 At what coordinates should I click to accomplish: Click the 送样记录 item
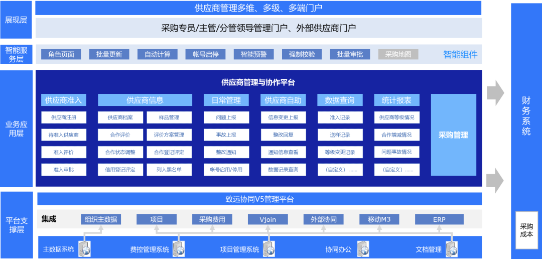pos(340,135)
